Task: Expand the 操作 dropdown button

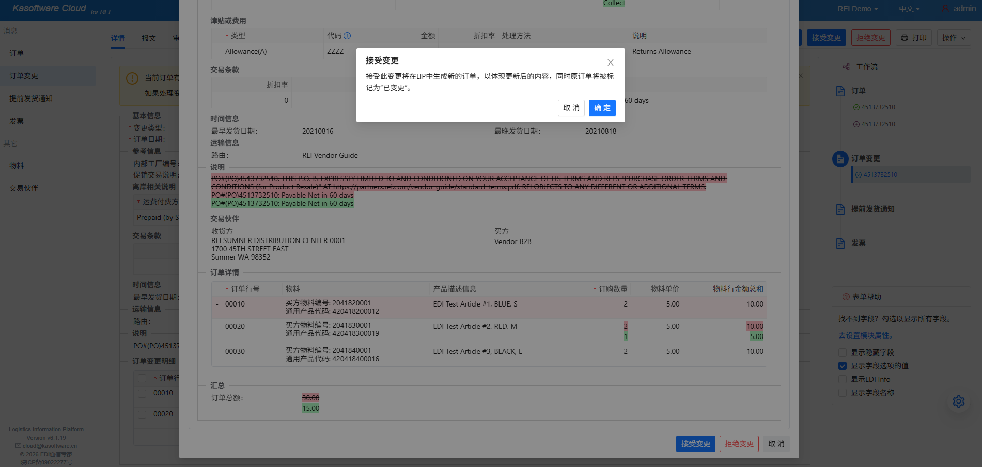Action: pos(954,38)
